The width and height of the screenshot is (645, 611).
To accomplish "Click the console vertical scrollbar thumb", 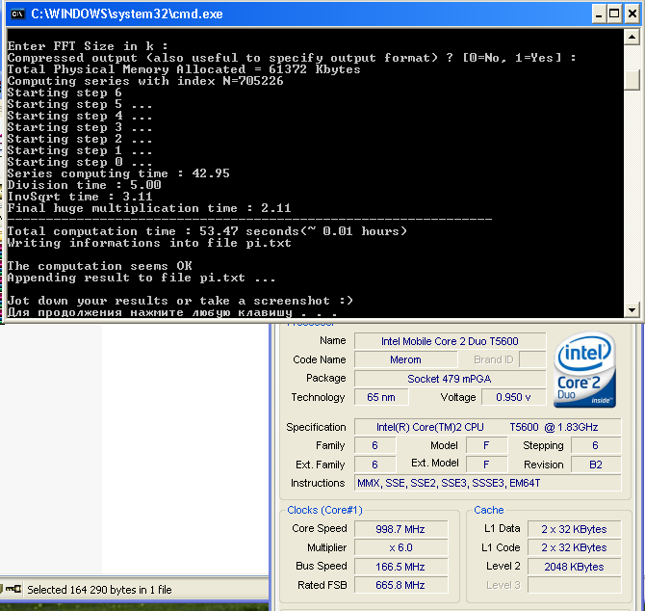I will tap(632, 79).
